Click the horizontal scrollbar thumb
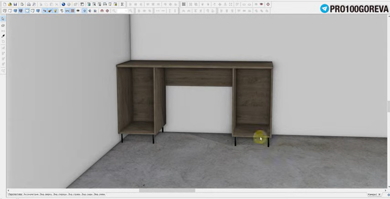The width and height of the screenshot is (390, 199). 167,190
